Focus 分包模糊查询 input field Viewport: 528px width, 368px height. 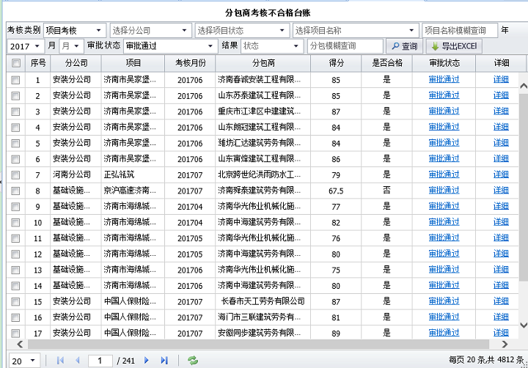(x=345, y=46)
